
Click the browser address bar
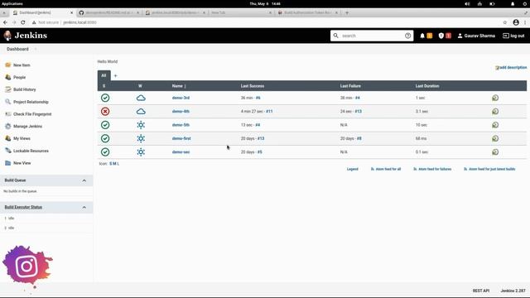(x=263, y=22)
